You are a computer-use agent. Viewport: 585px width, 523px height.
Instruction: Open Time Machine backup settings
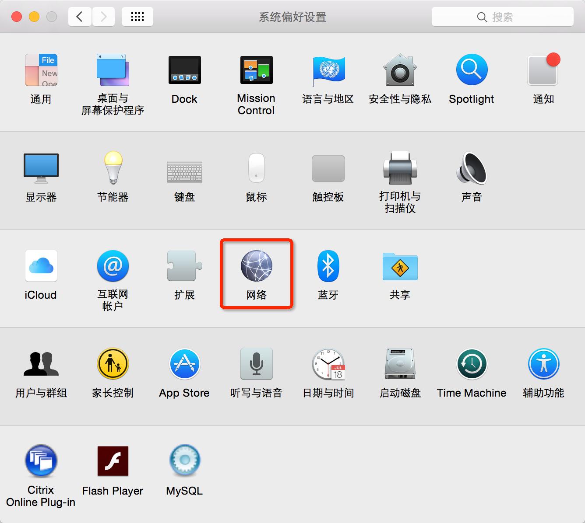pos(471,364)
